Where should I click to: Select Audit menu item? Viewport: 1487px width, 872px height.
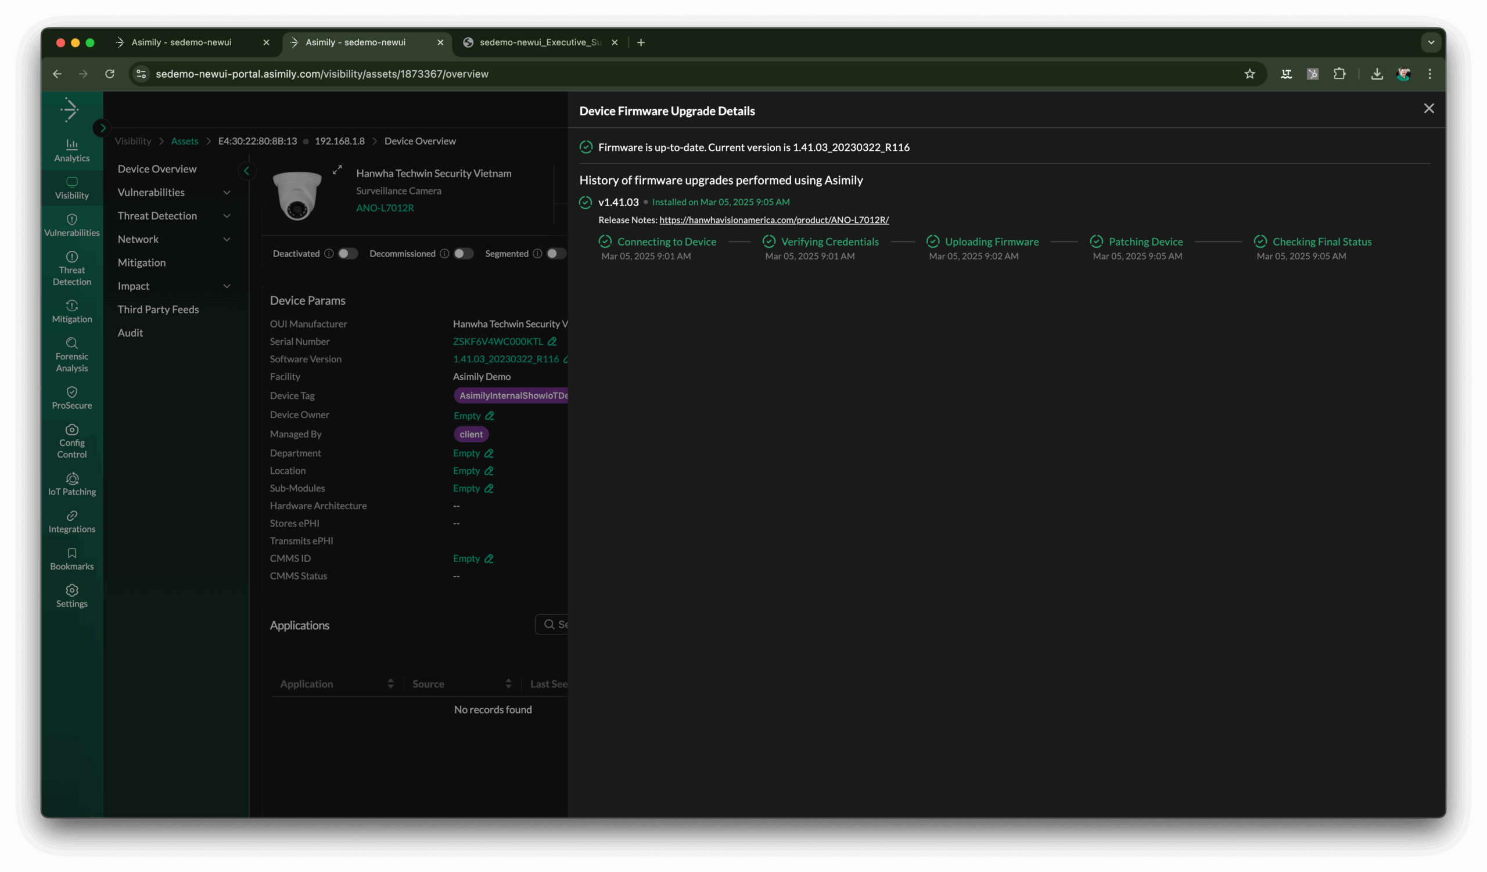tap(130, 333)
